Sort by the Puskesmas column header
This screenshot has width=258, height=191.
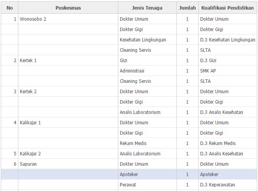pyautogui.click(x=68, y=8)
